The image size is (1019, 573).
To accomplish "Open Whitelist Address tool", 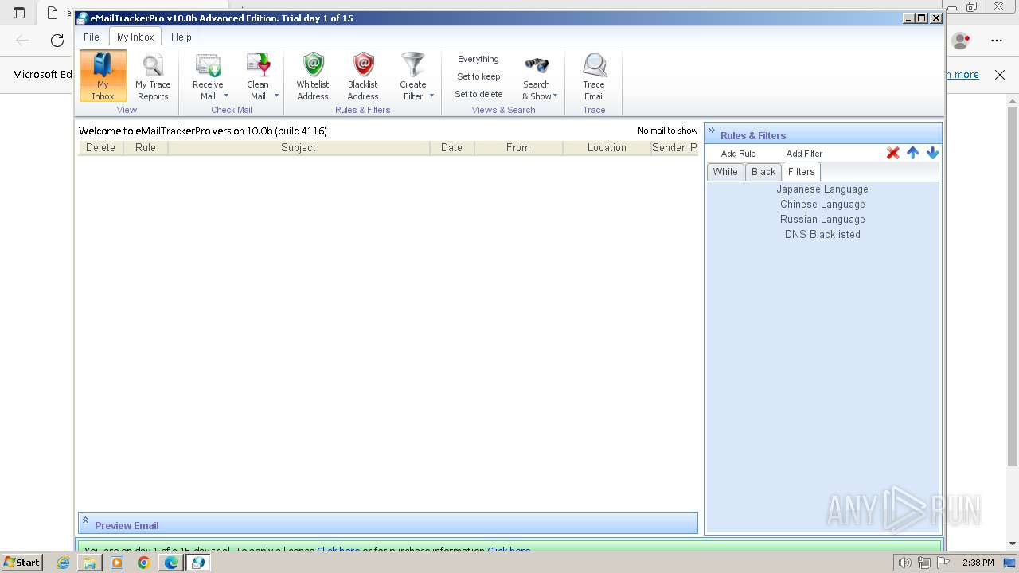I will tap(313, 76).
